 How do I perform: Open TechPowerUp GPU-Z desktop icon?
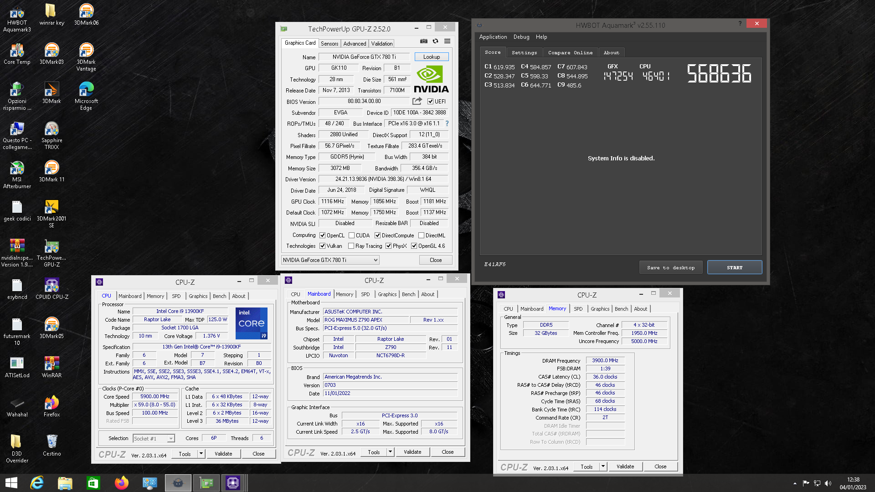(51, 253)
